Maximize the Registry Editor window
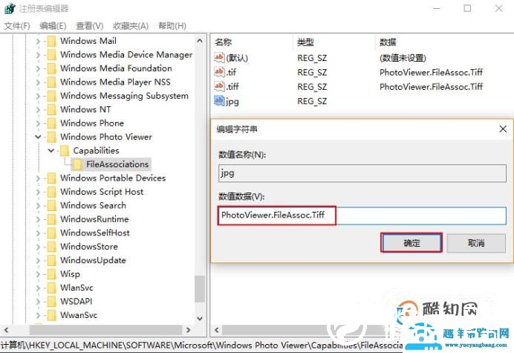Screen dimensions: 514x353 point(467,8)
